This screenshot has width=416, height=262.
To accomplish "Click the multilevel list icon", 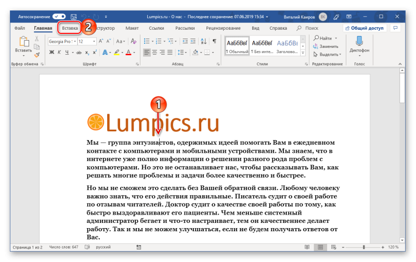I will coord(171,41).
